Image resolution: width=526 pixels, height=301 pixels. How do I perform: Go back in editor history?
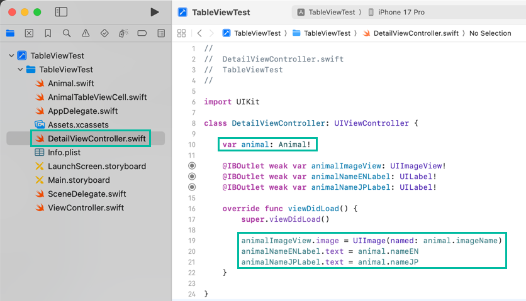pos(199,33)
